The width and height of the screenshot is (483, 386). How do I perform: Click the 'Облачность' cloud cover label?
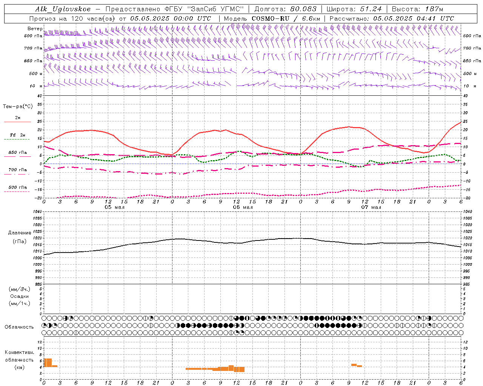(19, 327)
